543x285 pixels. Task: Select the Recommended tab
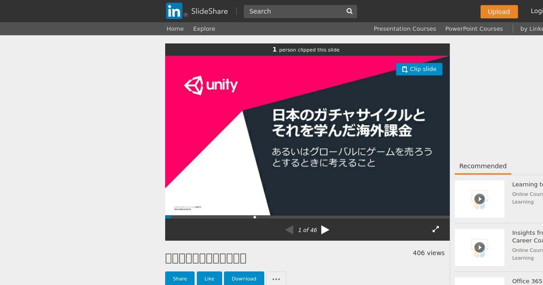pyautogui.click(x=483, y=166)
